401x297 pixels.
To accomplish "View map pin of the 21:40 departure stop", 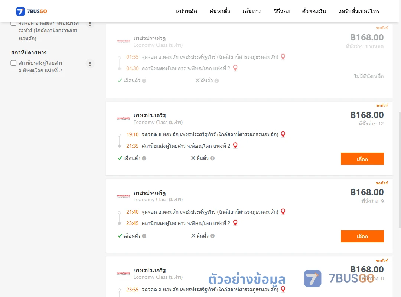I will tap(283, 212).
